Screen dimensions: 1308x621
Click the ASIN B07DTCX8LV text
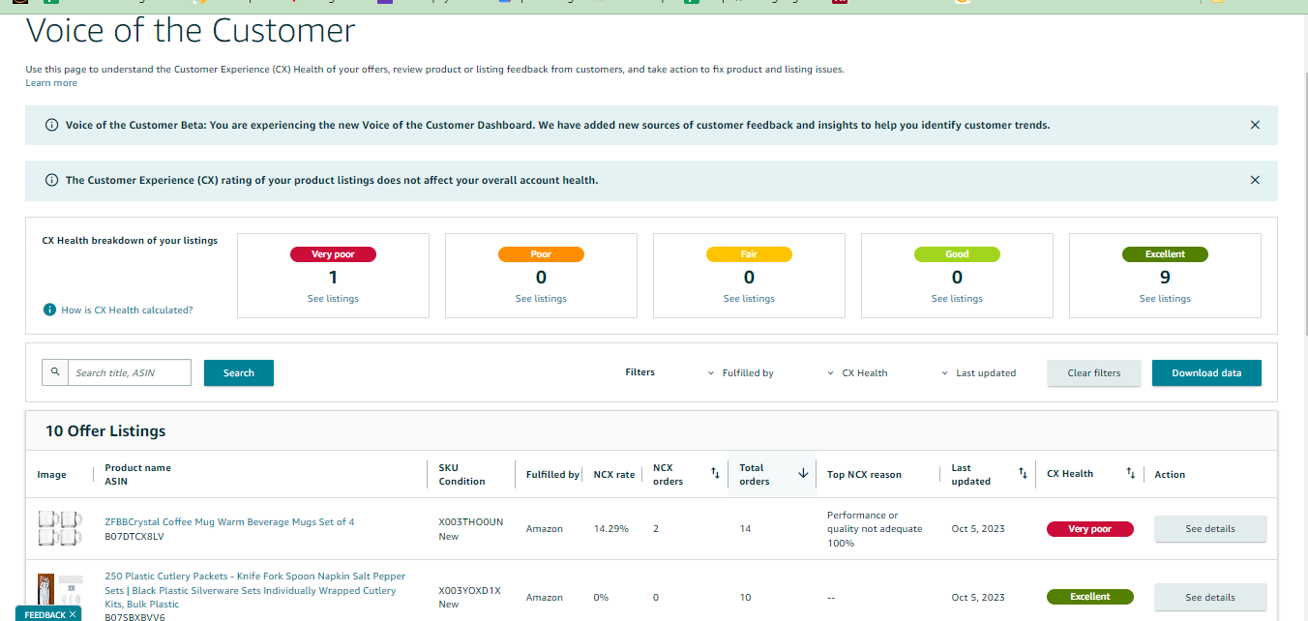pos(134,536)
